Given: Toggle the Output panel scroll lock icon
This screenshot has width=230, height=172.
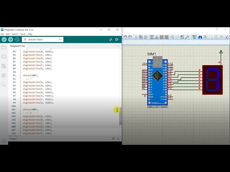Looking at the screenshot, I should coord(118,139).
